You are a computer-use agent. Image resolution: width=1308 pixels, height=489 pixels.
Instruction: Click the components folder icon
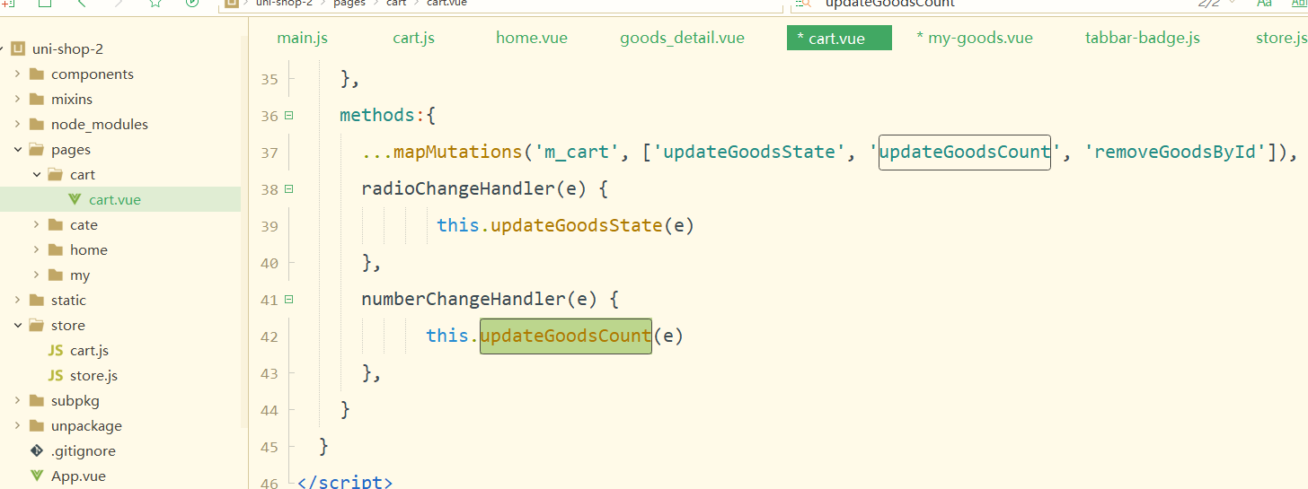click(36, 74)
